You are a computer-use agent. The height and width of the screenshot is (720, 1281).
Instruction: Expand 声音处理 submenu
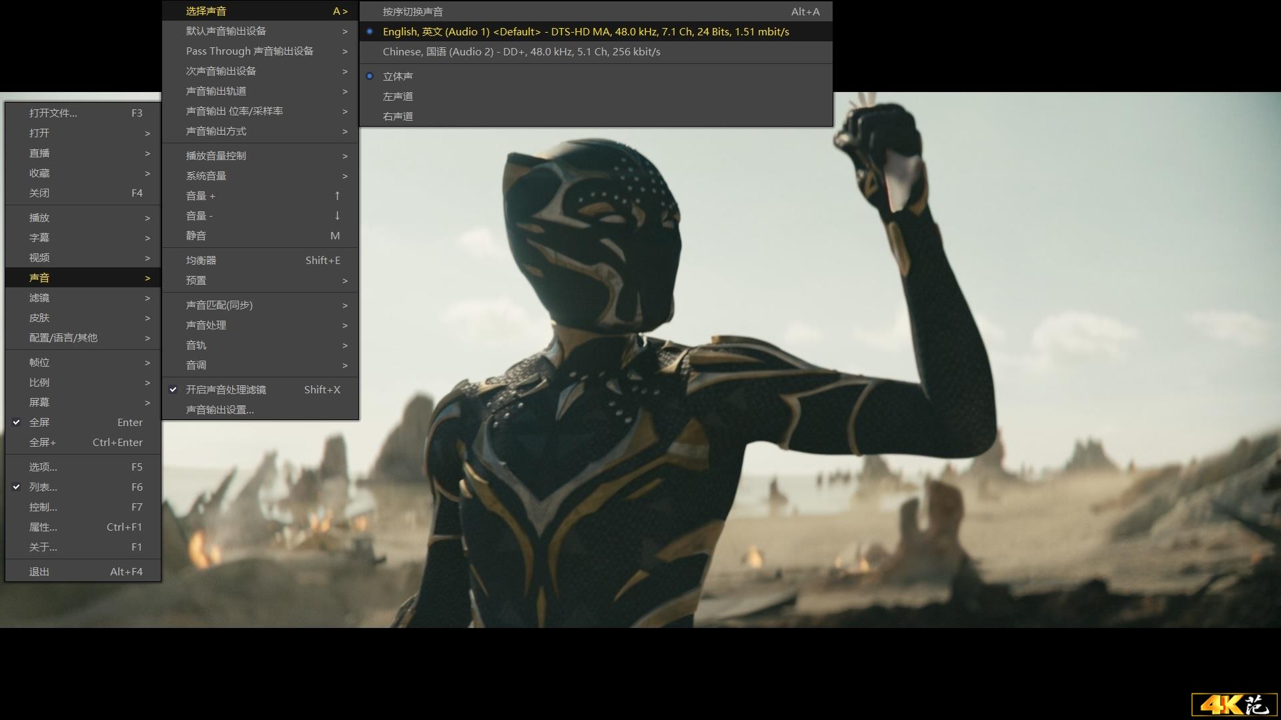tap(260, 325)
